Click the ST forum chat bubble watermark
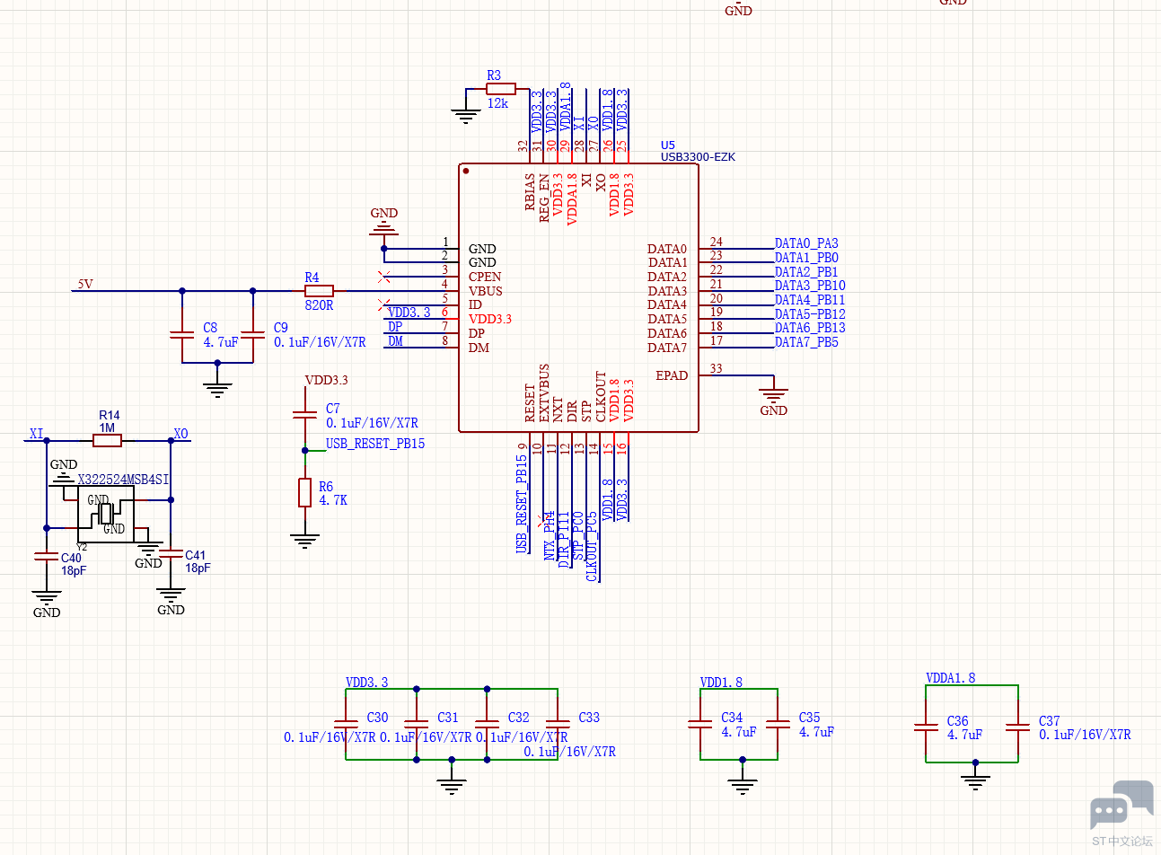 pyautogui.click(x=1121, y=806)
